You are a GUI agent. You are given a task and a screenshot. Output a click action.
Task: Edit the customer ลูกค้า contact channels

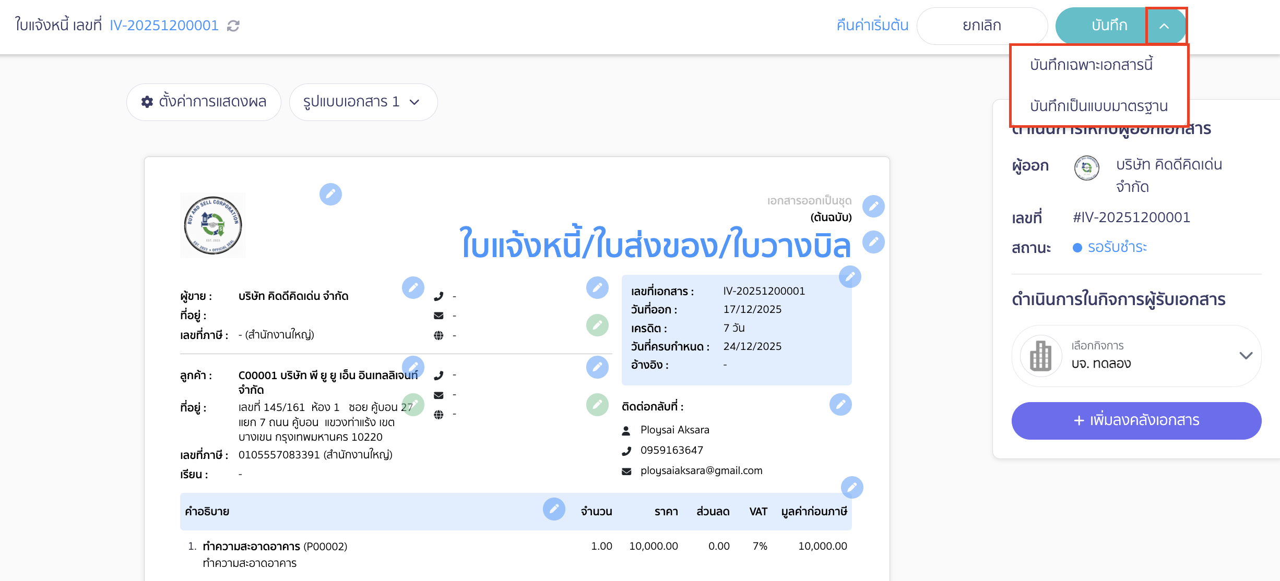coord(597,367)
